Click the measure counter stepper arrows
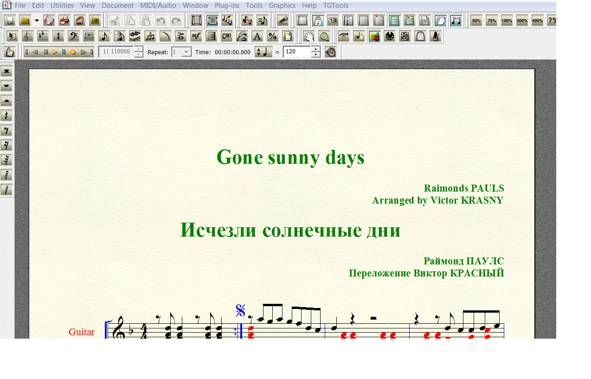 138,52
